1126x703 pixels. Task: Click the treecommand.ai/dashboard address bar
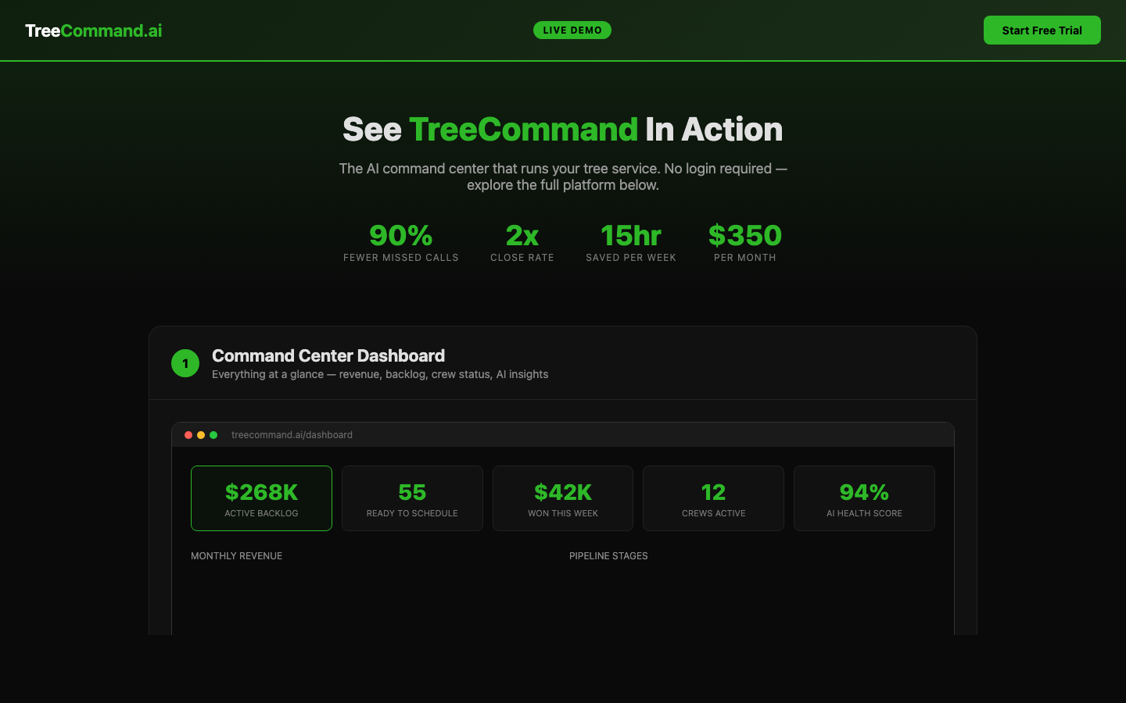tap(292, 435)
